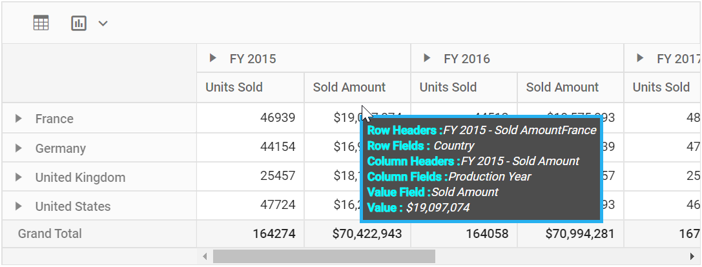Click the United States cell 47724
702x267 pixels.
point(251,205)
